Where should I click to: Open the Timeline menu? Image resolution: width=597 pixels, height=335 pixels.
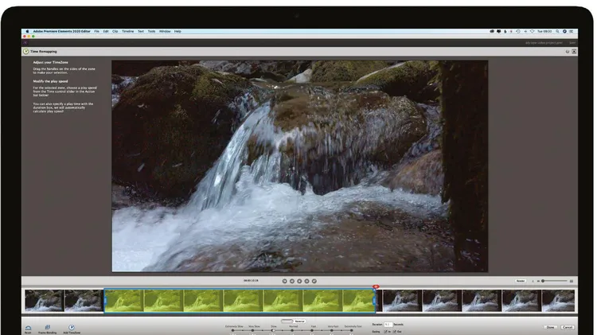(x=127, y=31)
